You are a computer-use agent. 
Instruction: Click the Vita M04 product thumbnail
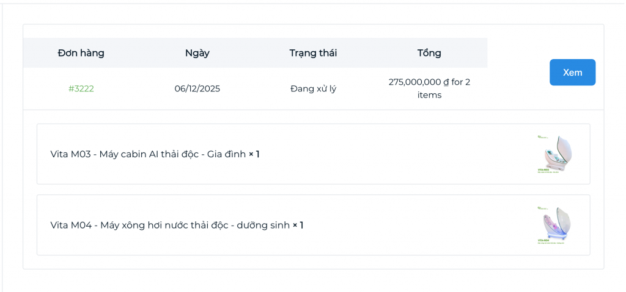pos(555,225)
